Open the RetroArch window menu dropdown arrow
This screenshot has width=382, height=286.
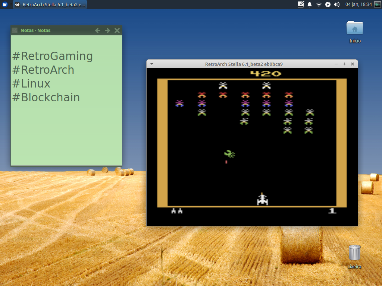tap(152, 64)
